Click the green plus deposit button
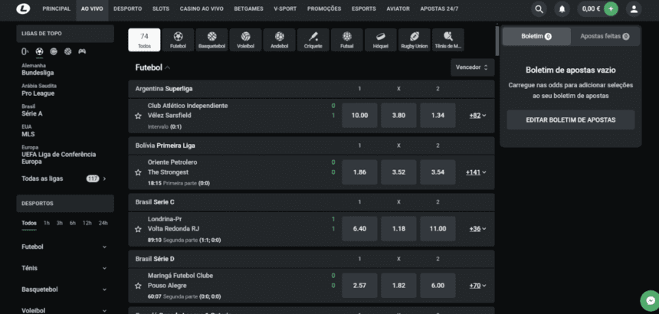 point(611,9)
